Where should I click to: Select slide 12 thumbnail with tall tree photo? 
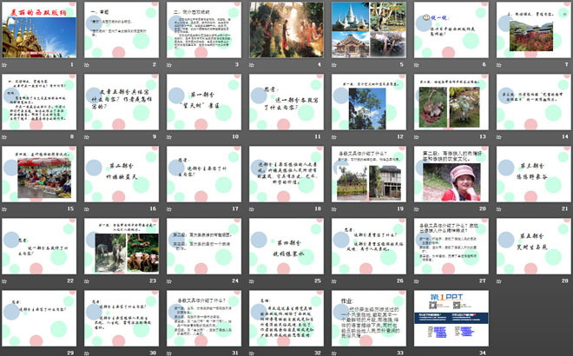coord(369,102)
